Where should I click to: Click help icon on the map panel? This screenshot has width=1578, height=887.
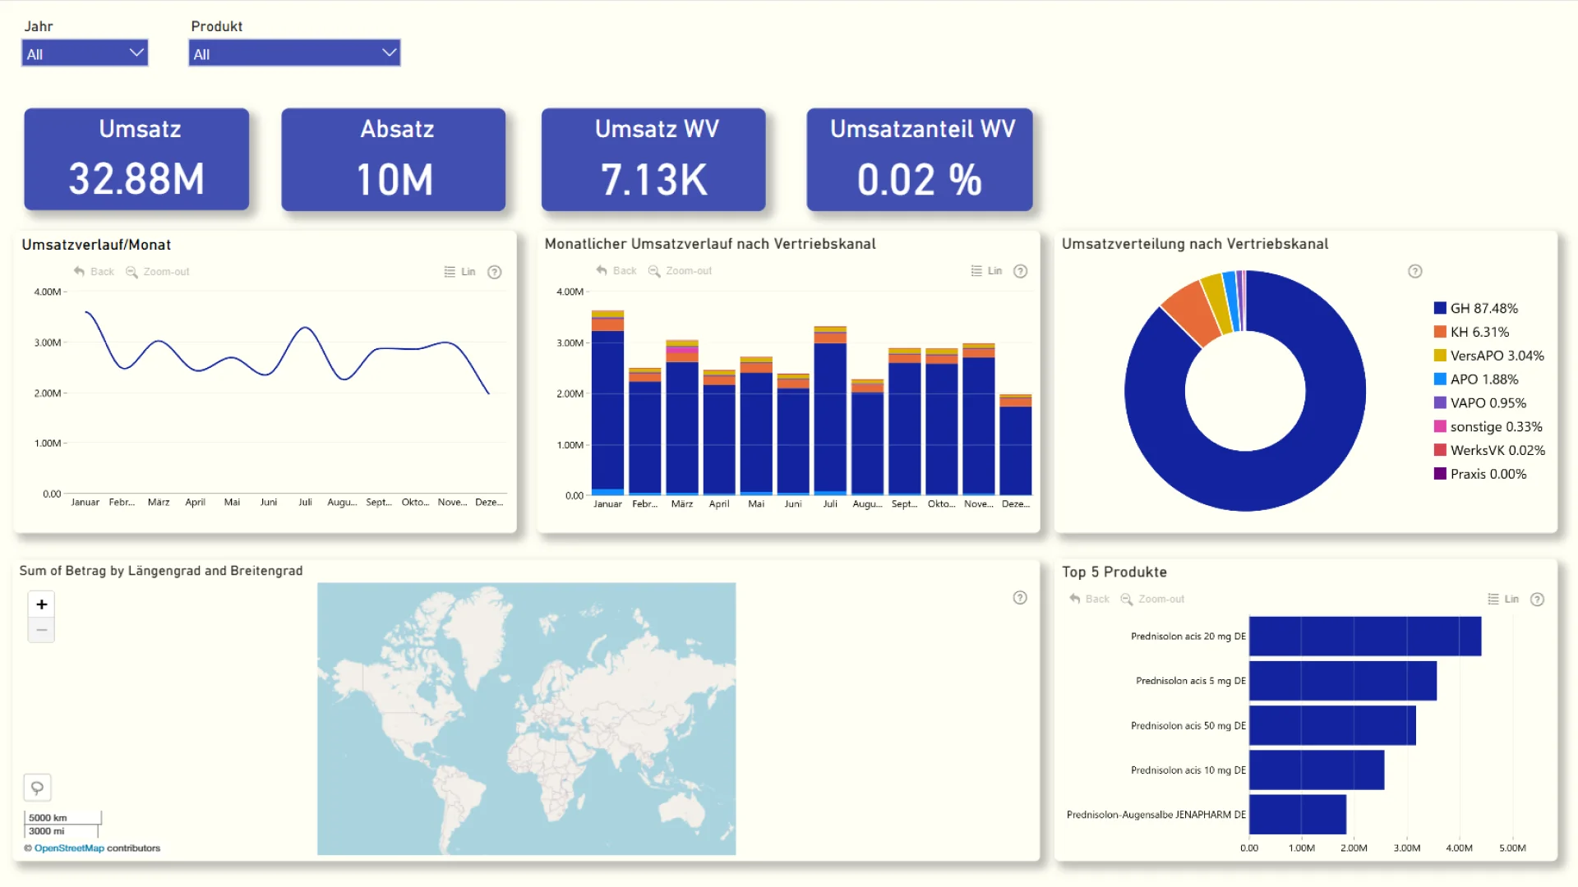(1019, 598)
